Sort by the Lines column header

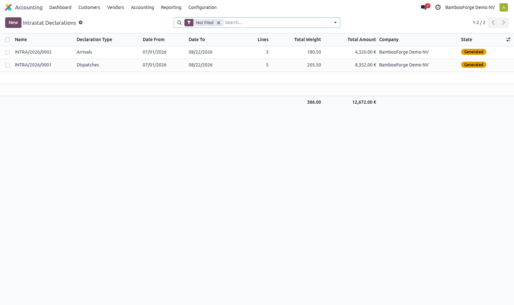coord(263,39)
